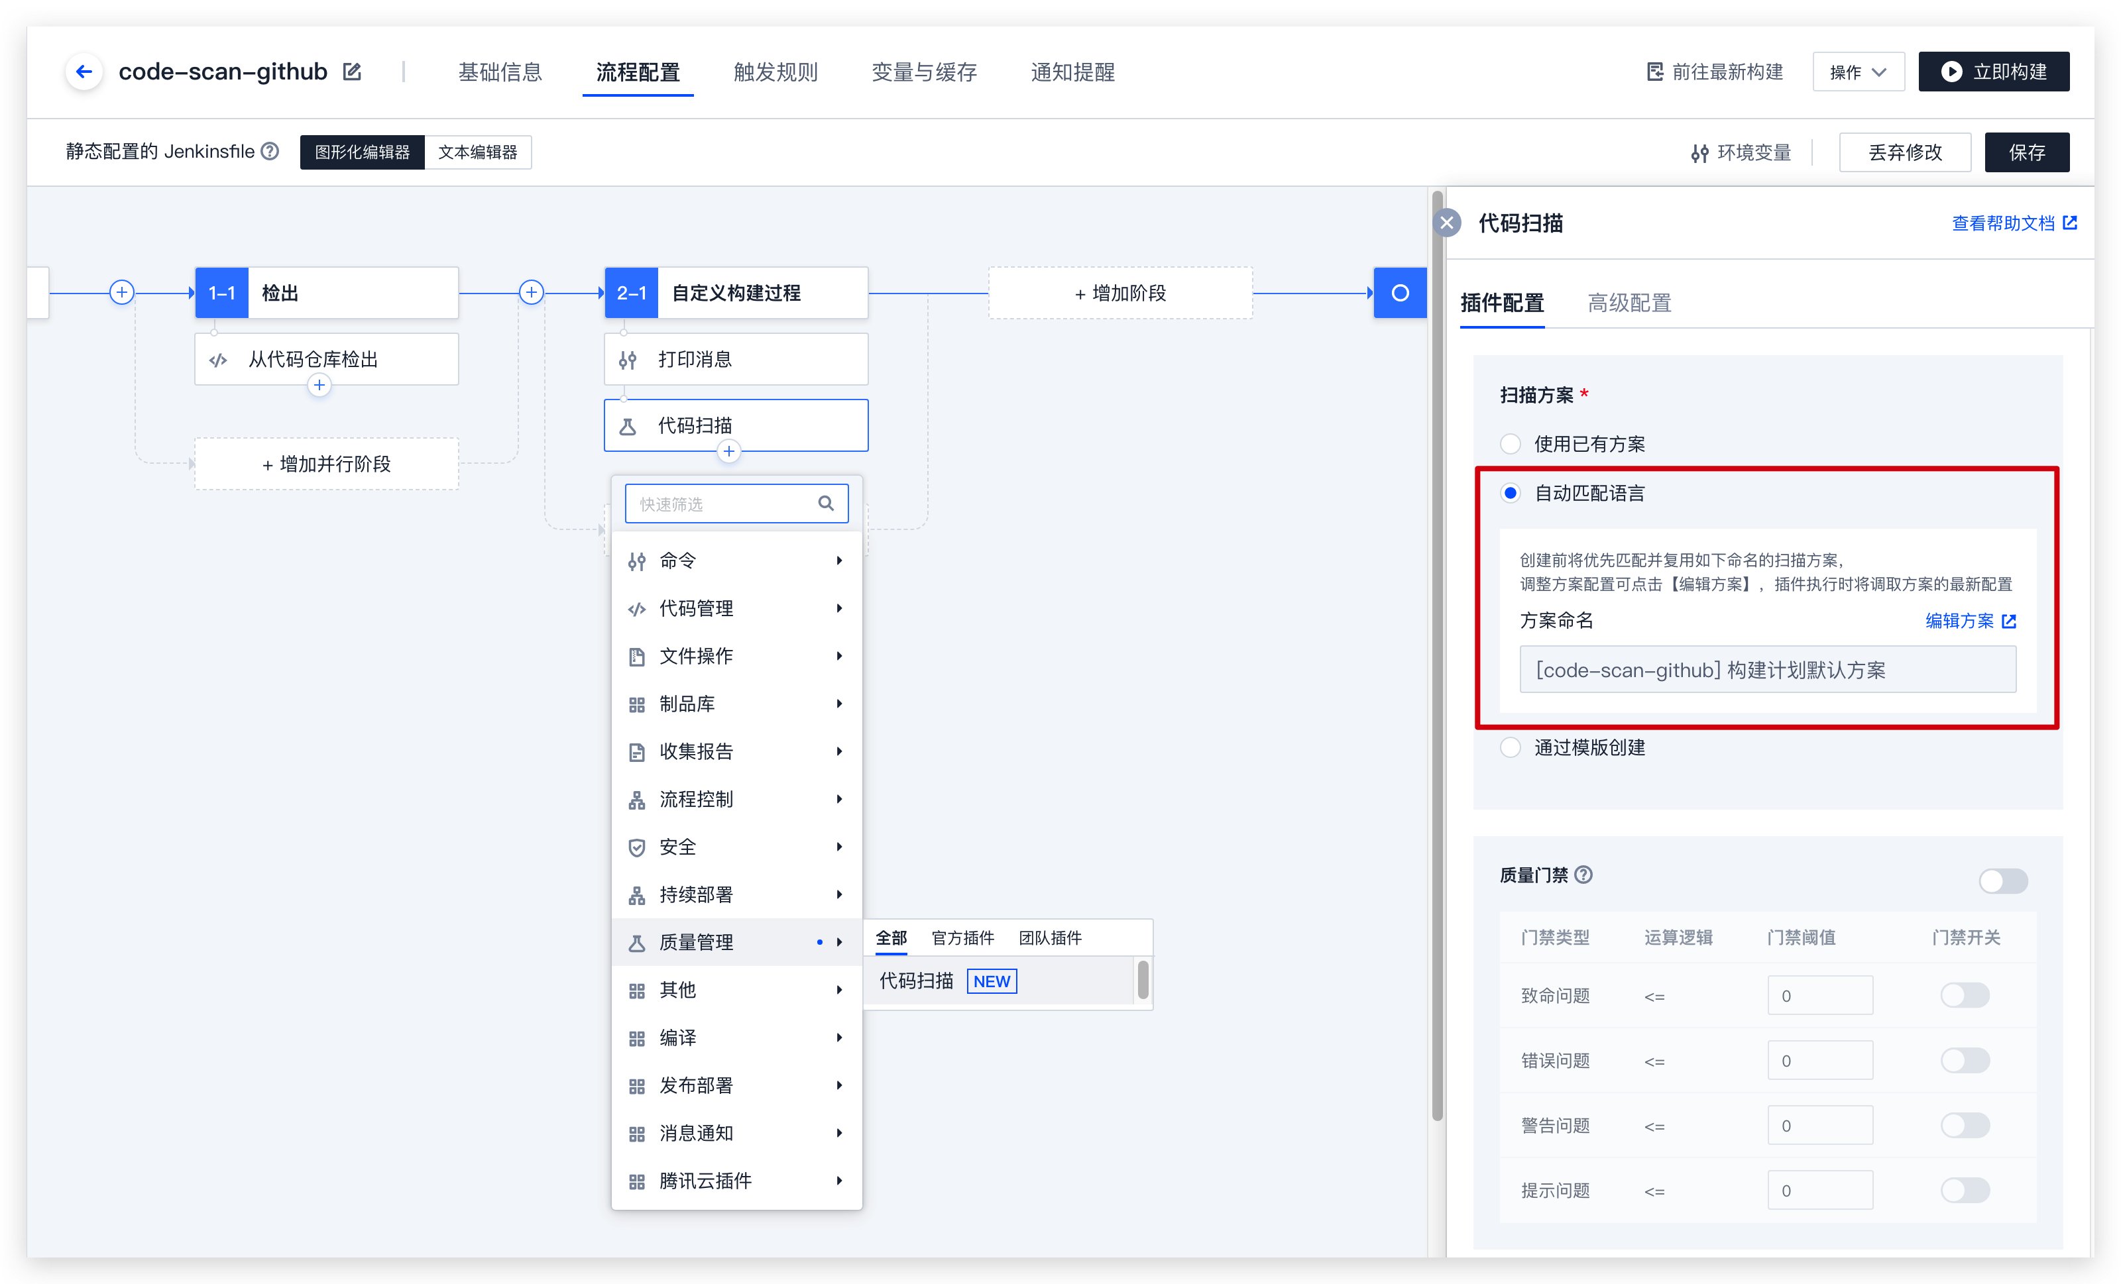Click the 丢弃修改 button
2121x1284 pixels.
pos(1905,152)
